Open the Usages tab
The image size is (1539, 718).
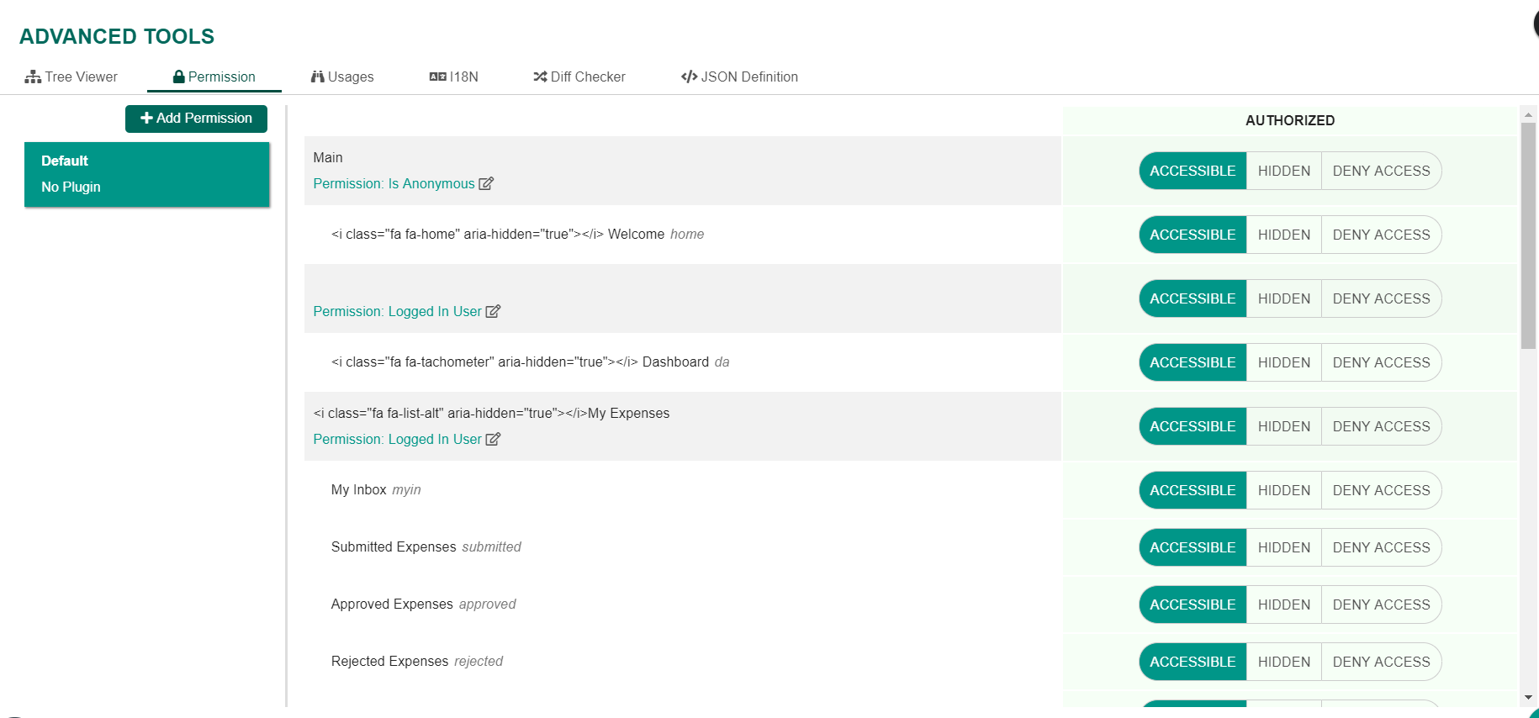pyautogui.click(x=342, y=77)
